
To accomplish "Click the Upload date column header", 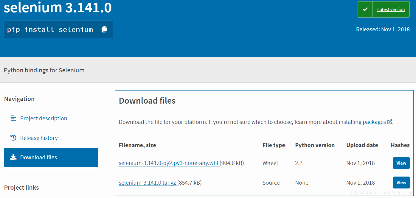I will pos(362,145).
